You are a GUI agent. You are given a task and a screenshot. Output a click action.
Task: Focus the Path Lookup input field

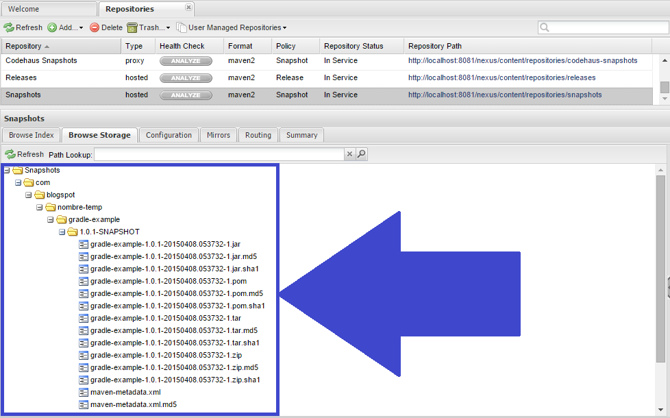(x=219, y=154)
